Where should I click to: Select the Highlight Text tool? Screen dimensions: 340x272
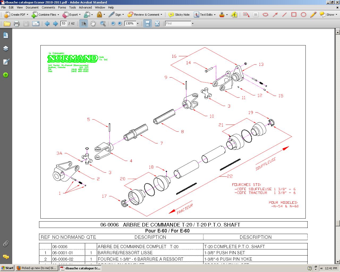click(234, 15)
